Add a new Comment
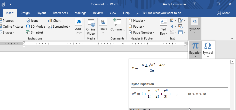236x110 pixels. 117,25
